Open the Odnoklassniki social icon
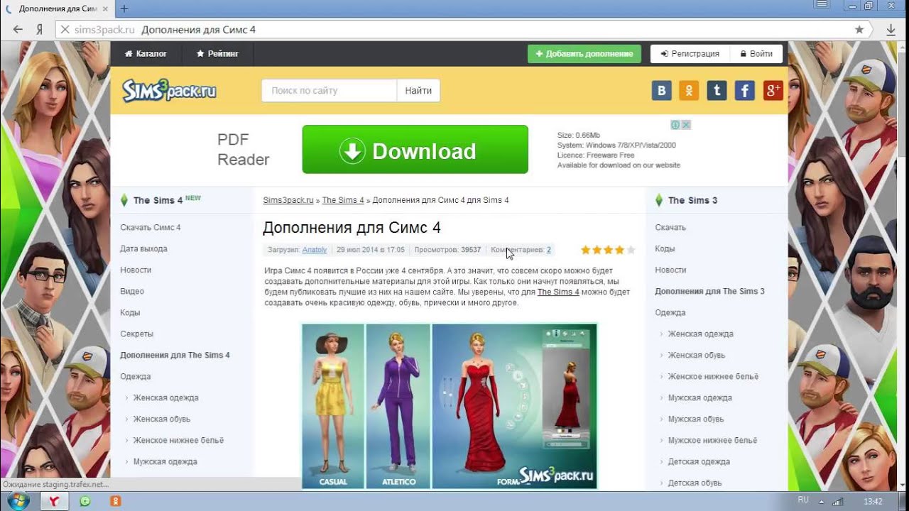Screen dimensions: 909x511 689,90
